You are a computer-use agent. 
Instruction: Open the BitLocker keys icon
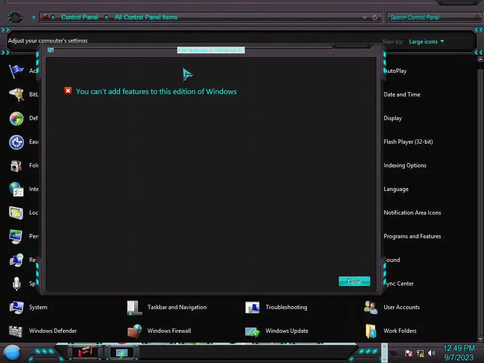pyautogui.click(x=16, y=95)
